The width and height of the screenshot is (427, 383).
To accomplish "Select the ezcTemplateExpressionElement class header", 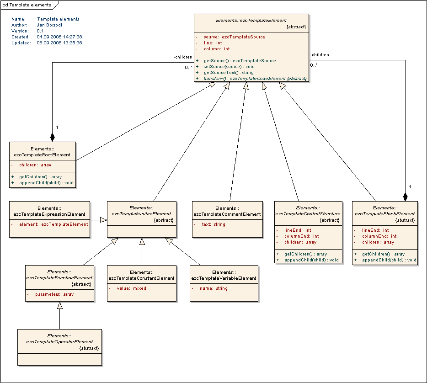I will click(x=49, y=211).
